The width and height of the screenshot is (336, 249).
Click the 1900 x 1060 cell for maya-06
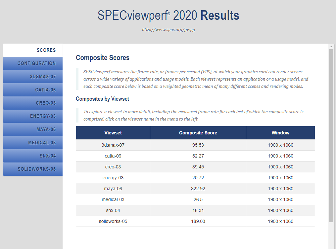click(x=280, y=189)
